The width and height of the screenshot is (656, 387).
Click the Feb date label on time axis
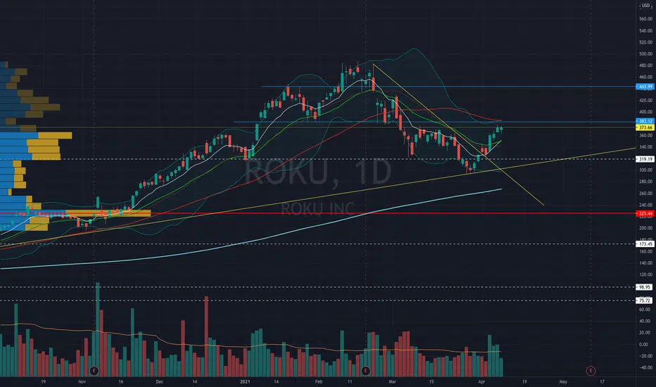coord(319,381)
